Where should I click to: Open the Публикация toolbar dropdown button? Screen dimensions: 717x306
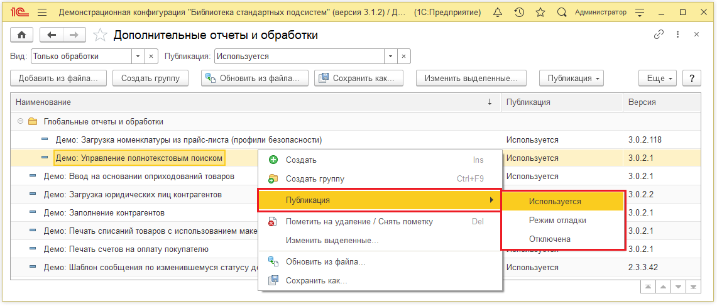click(571, 79)
